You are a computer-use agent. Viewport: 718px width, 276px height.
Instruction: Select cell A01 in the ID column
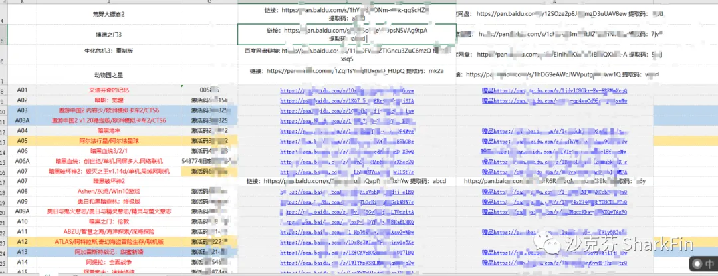pos(23,90)
